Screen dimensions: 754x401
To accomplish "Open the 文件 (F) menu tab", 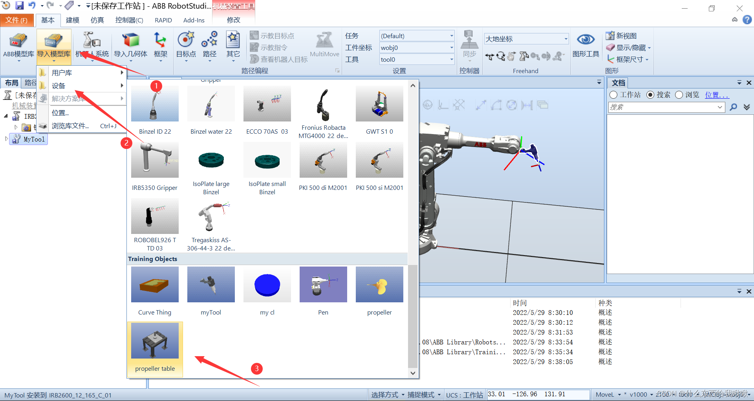I will pyautogui.click(x=16, y=20).
